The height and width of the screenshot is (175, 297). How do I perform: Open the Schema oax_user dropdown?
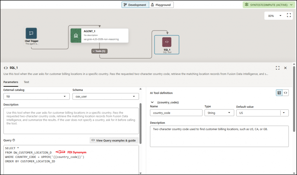click(x=106, y=96)
